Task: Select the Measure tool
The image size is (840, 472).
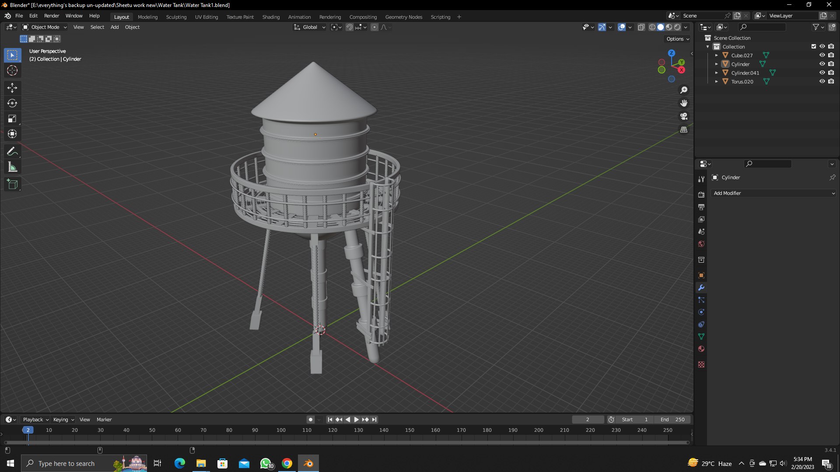Action: point(12,167)
